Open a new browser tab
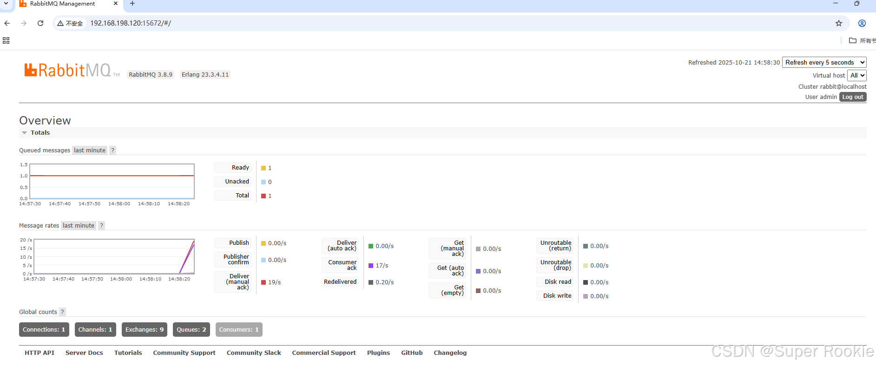 tap(132, 4)
